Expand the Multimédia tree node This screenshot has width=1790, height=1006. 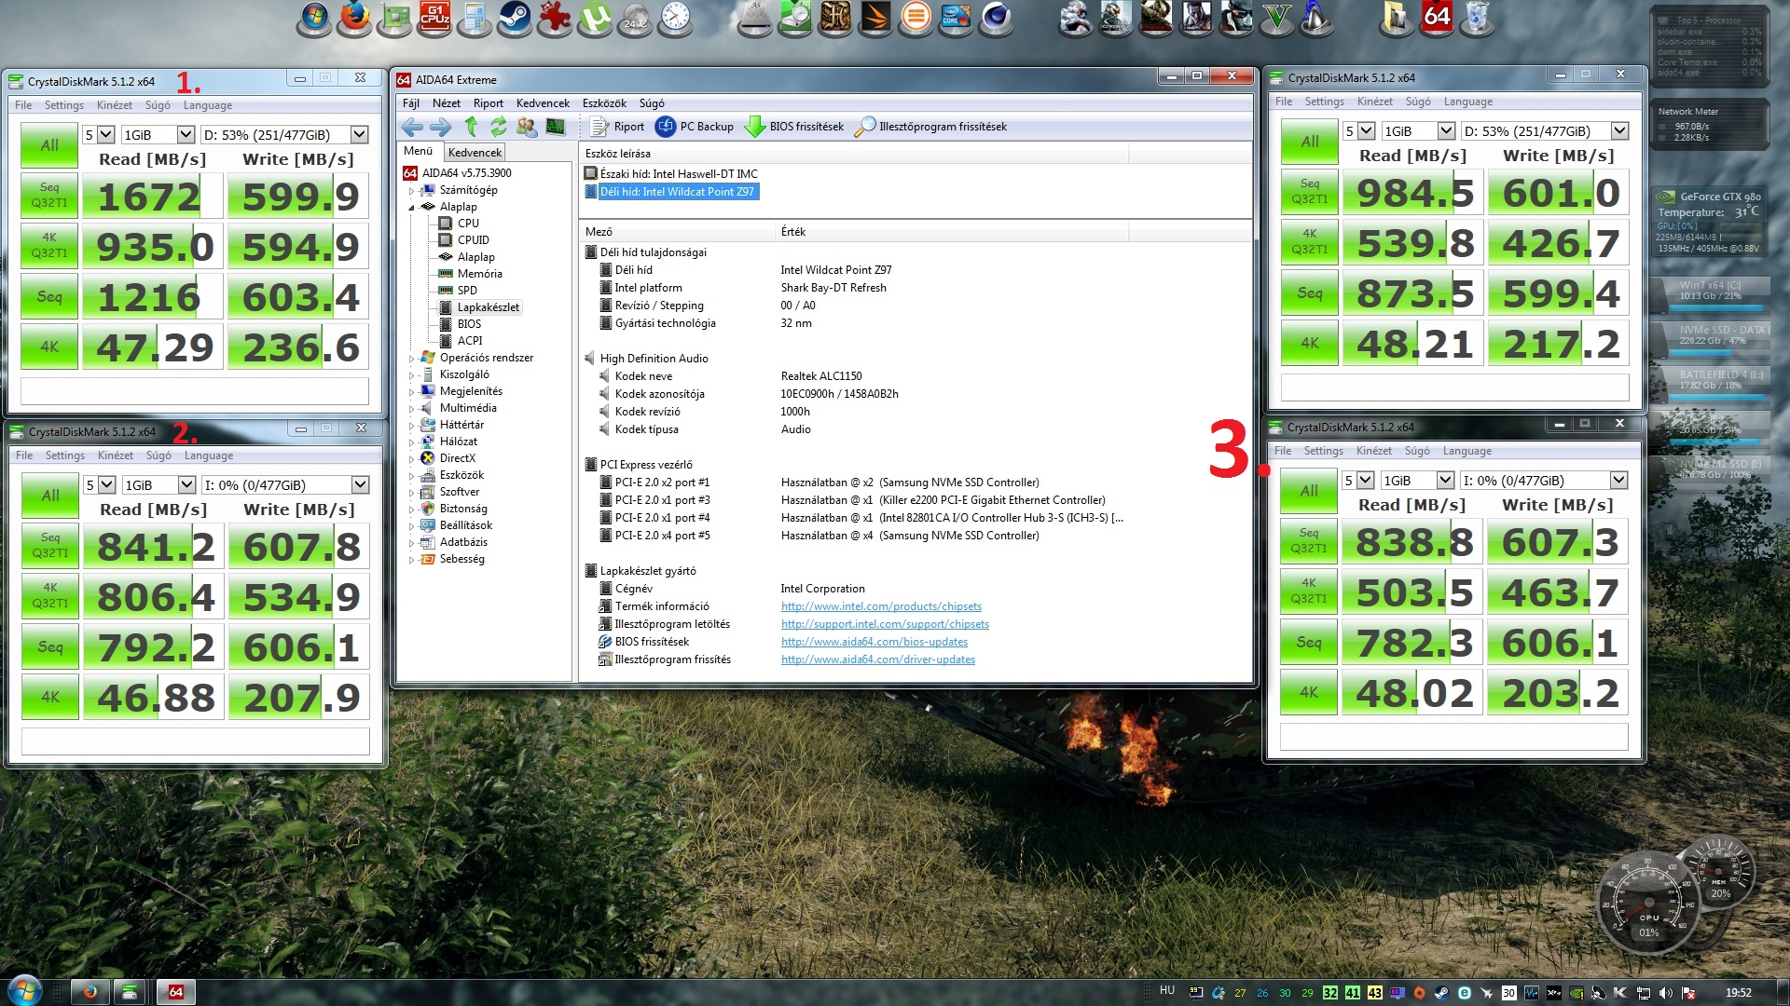coord(411,408)
